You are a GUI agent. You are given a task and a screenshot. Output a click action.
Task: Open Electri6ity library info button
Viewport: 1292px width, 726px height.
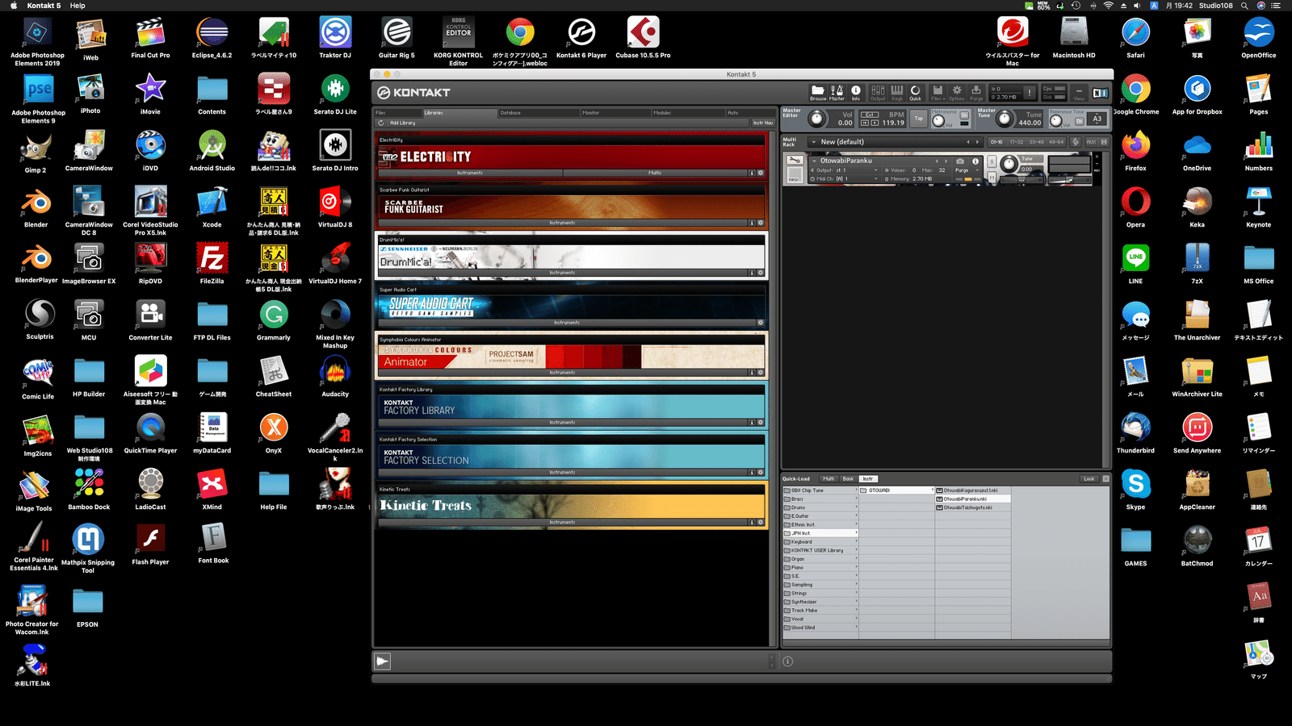tap(751, 173)
